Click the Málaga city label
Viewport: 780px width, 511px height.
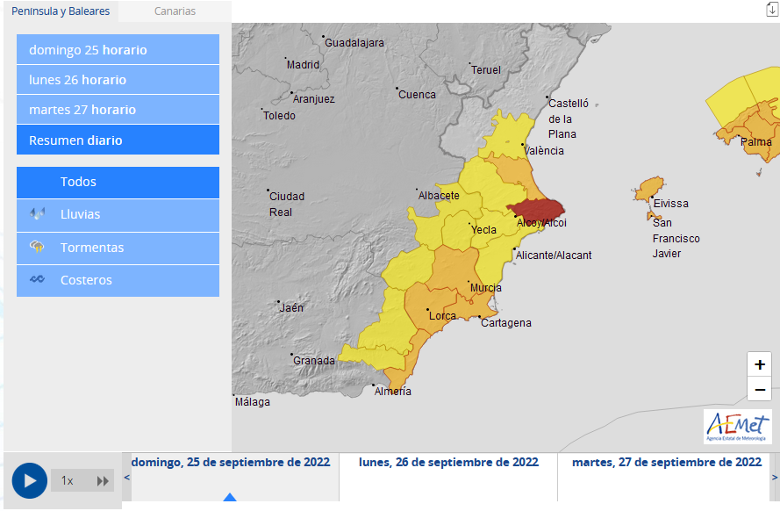252,402
